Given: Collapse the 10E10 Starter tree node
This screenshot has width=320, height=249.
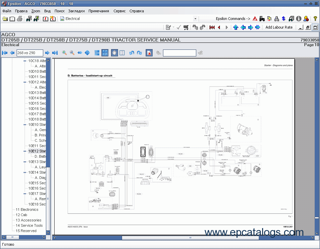Looking at the screenshot, I should coord(25,125).
